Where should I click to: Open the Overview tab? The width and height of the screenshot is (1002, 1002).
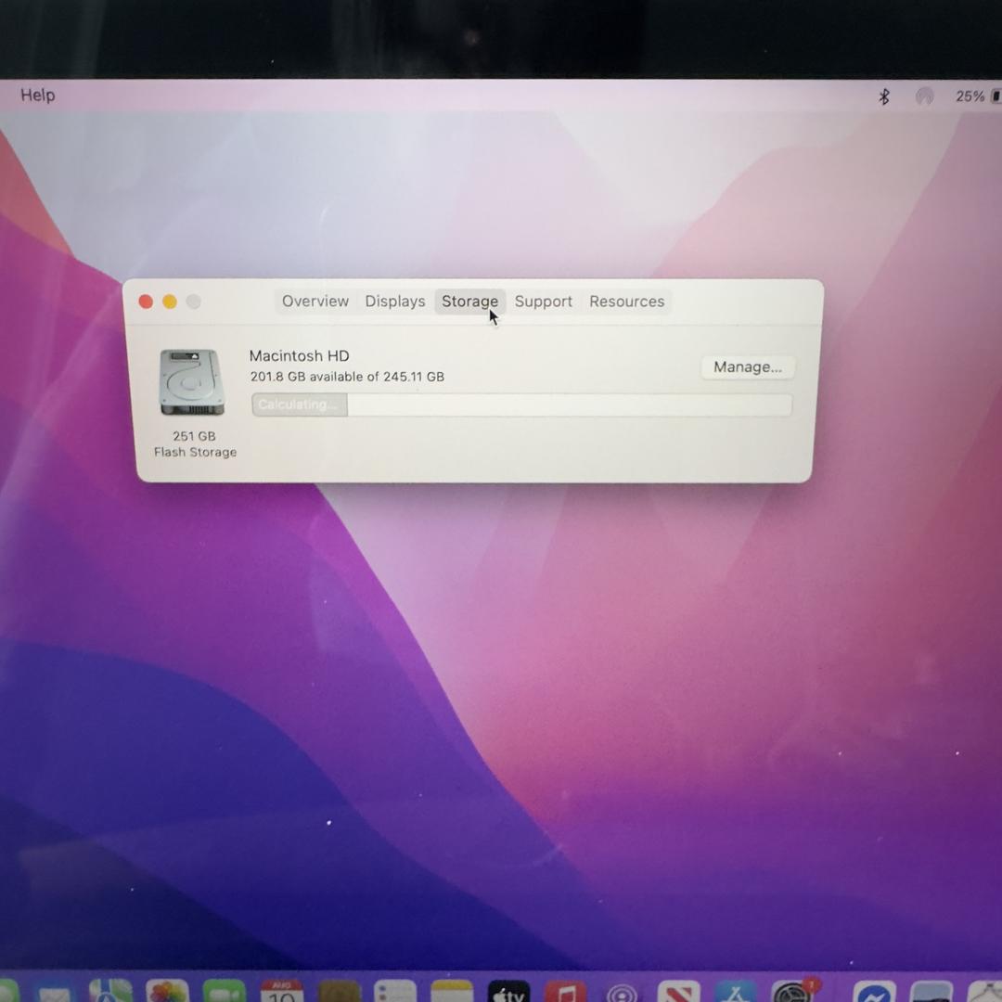(315, 301)
